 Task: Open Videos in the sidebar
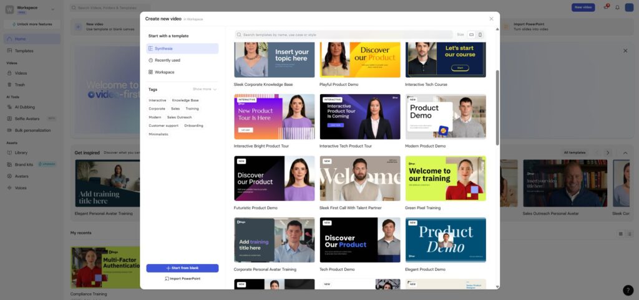pyautogui.click(x=32, y=73)
